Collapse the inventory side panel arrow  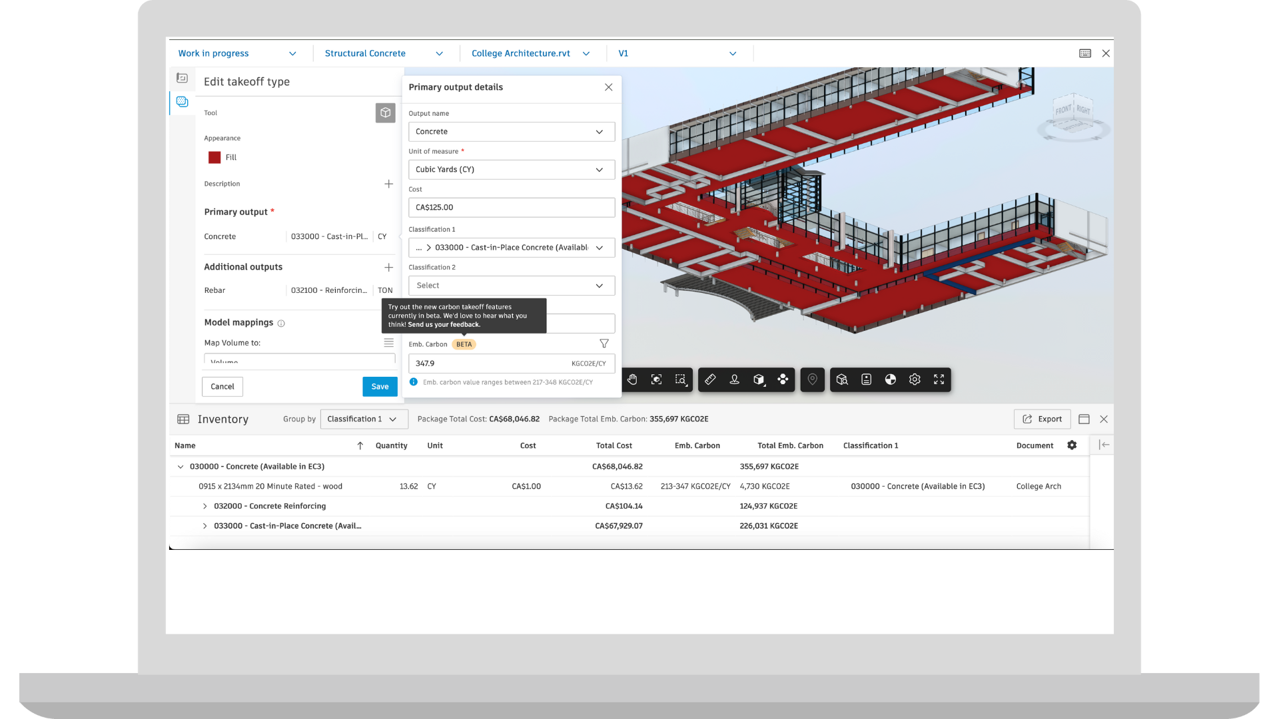click(1104, 445)
